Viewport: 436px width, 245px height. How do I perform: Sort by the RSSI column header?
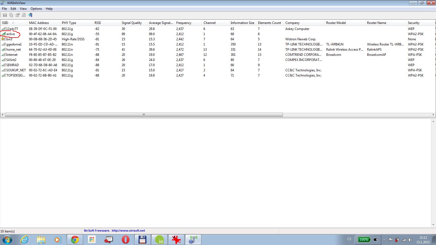pyautogui.click(x=106, y=23)
